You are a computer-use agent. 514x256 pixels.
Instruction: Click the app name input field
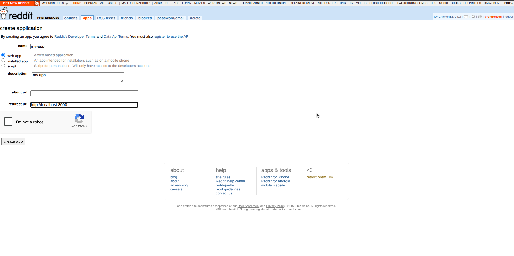coord(52,46)
